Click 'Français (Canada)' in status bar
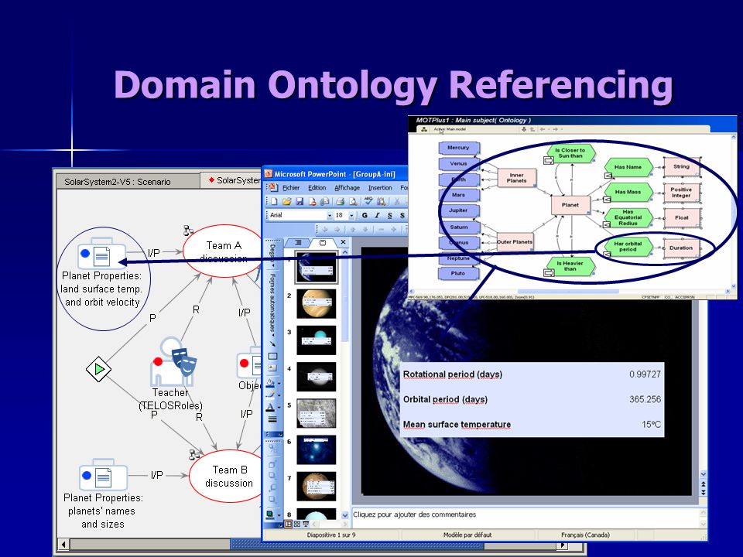 coord(585,535)
